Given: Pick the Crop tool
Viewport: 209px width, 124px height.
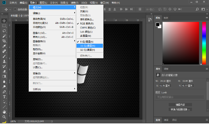Looking at the screenshot, I should coord(4,41).
